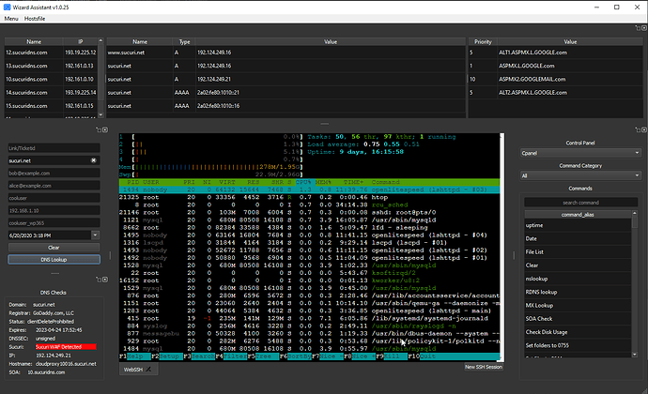This screenshot has height=394, width=648.
Task: Close the DNS records dock panel at the top
Action: pos(643,28)
